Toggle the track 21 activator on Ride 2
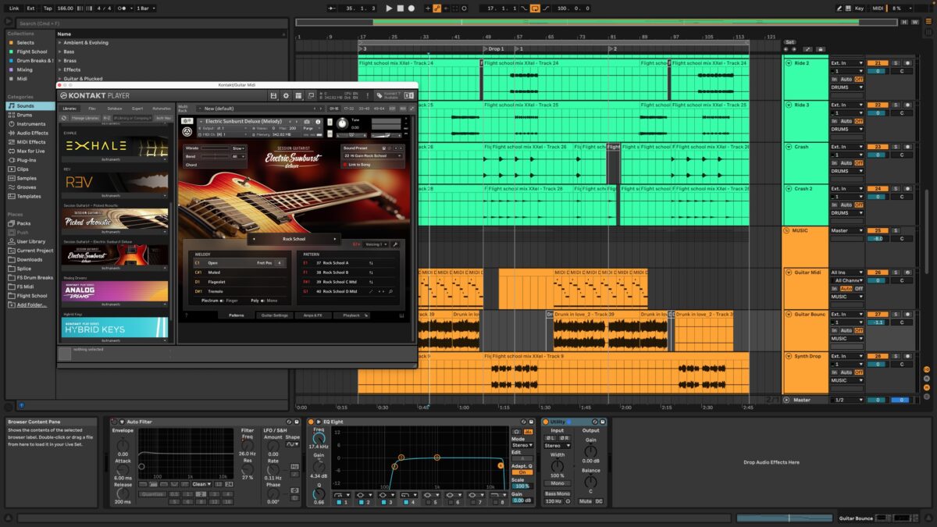Viewport: 937px width, 527px height. (x=878, y=63)
